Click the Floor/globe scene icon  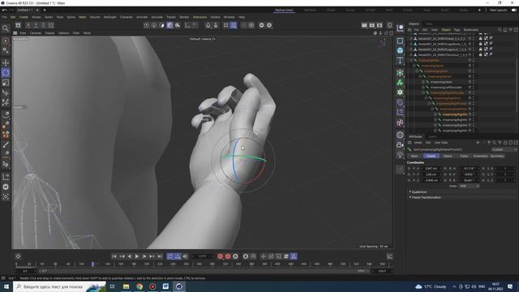coord(400,135)
